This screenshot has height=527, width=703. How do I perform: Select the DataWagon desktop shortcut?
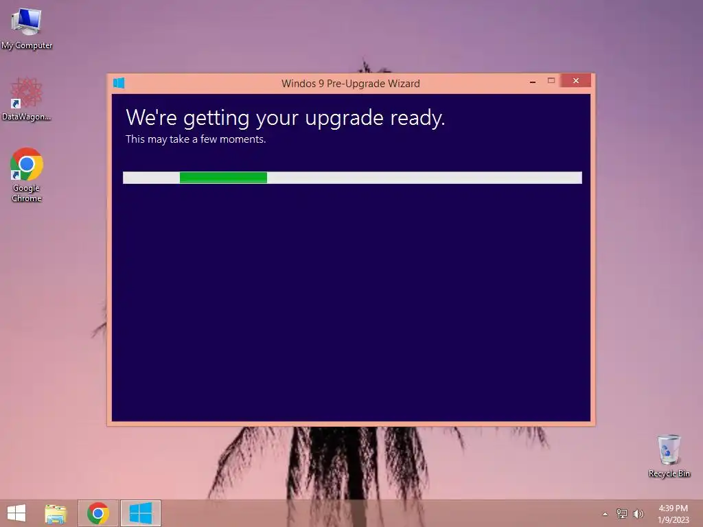(x=27, y=99)
